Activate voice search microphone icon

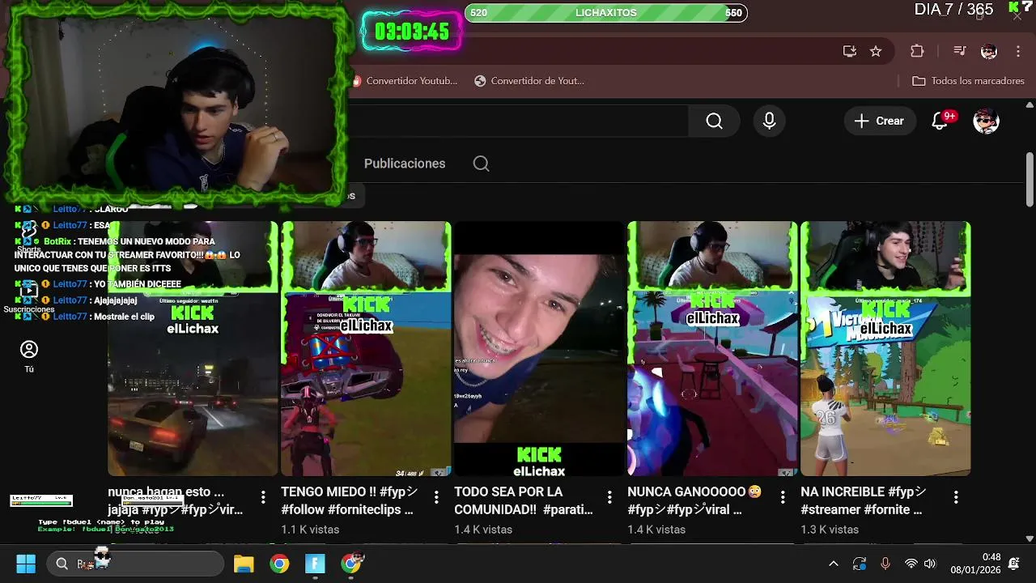770,121
